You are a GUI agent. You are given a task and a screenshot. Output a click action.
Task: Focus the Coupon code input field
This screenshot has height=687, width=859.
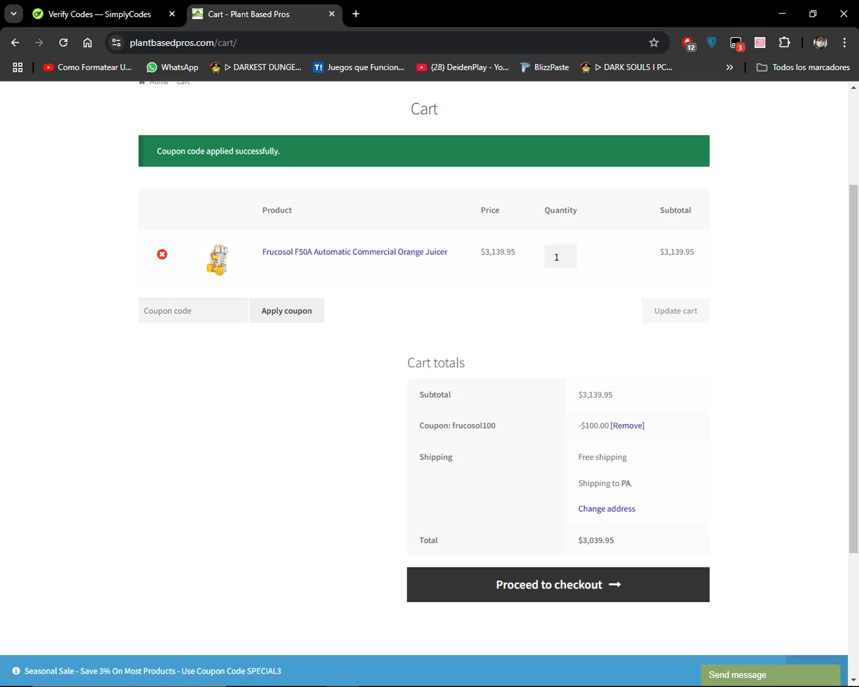(x=193, y=310)
